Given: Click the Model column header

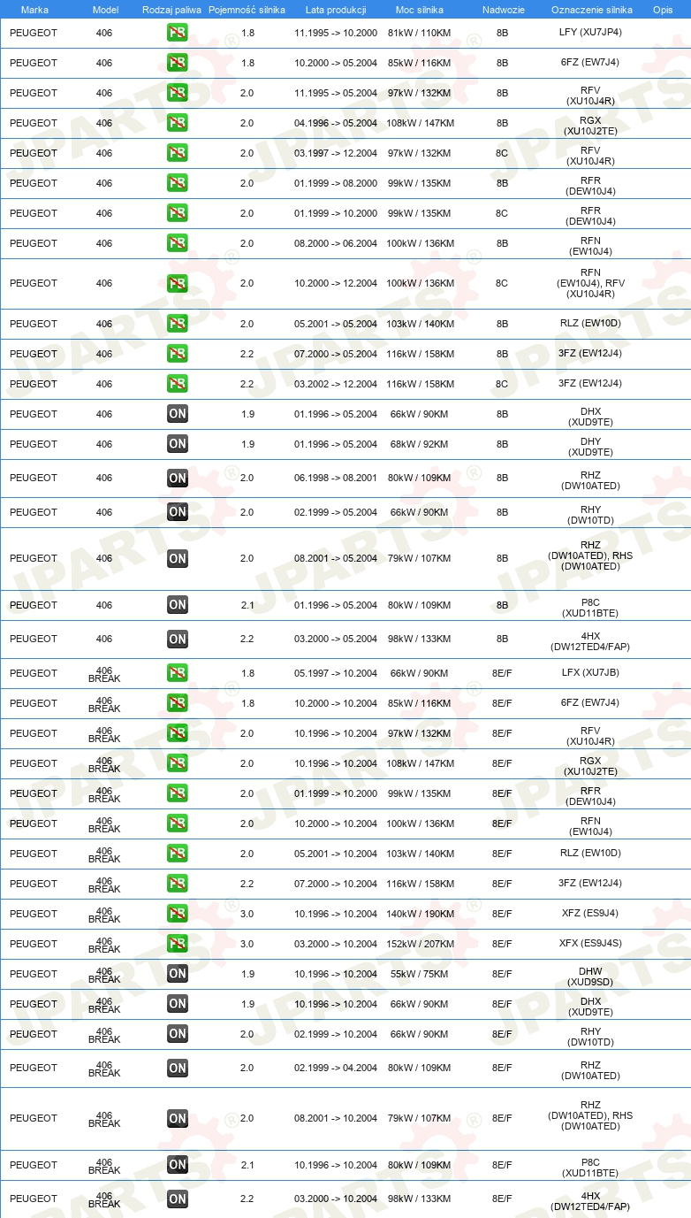Looking at the screenshot, I should (104, 10).
